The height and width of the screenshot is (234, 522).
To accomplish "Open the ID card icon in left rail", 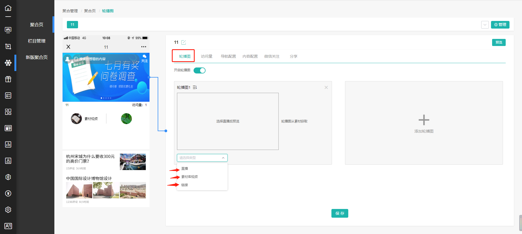I will 8,226.
